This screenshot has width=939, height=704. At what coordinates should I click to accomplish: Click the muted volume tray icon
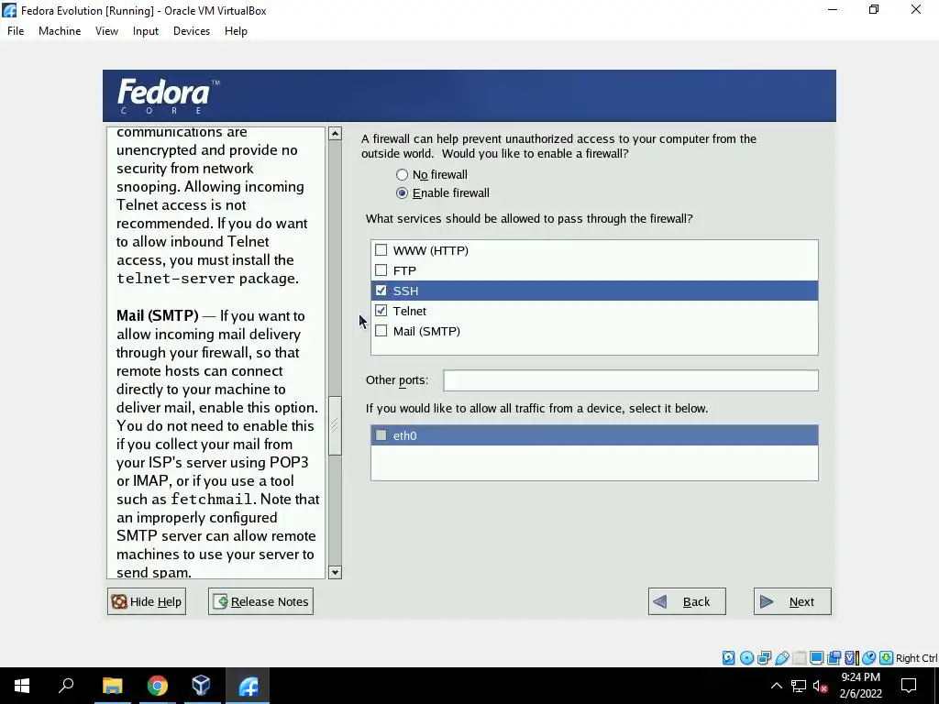click(x=820, y=686)
